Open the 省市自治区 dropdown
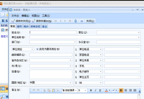Screen dimensions: 144x99 (x=70, y=60)
